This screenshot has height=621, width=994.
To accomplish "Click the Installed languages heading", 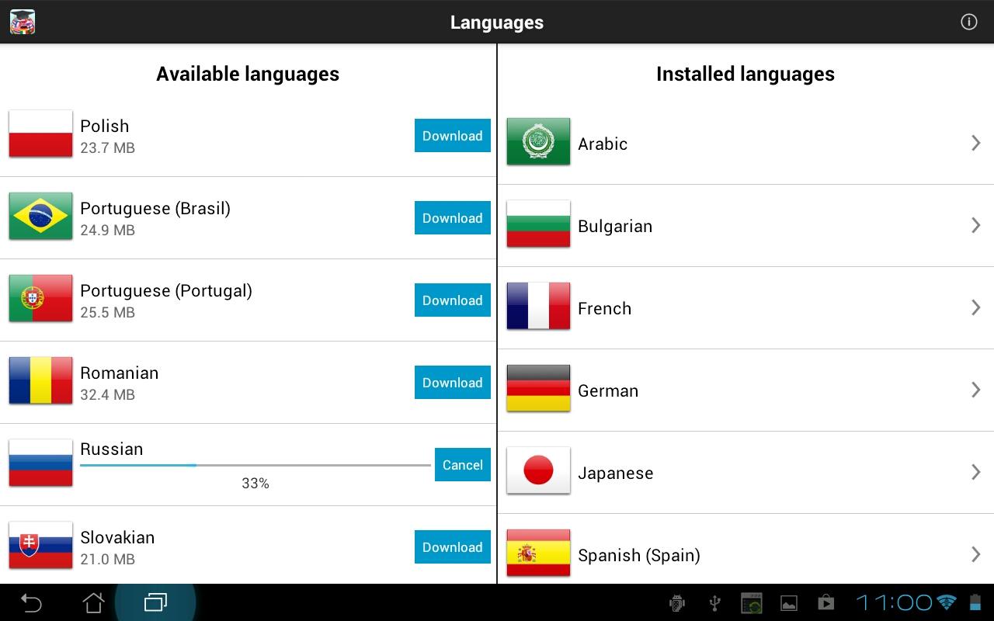I will click(745, 75).
